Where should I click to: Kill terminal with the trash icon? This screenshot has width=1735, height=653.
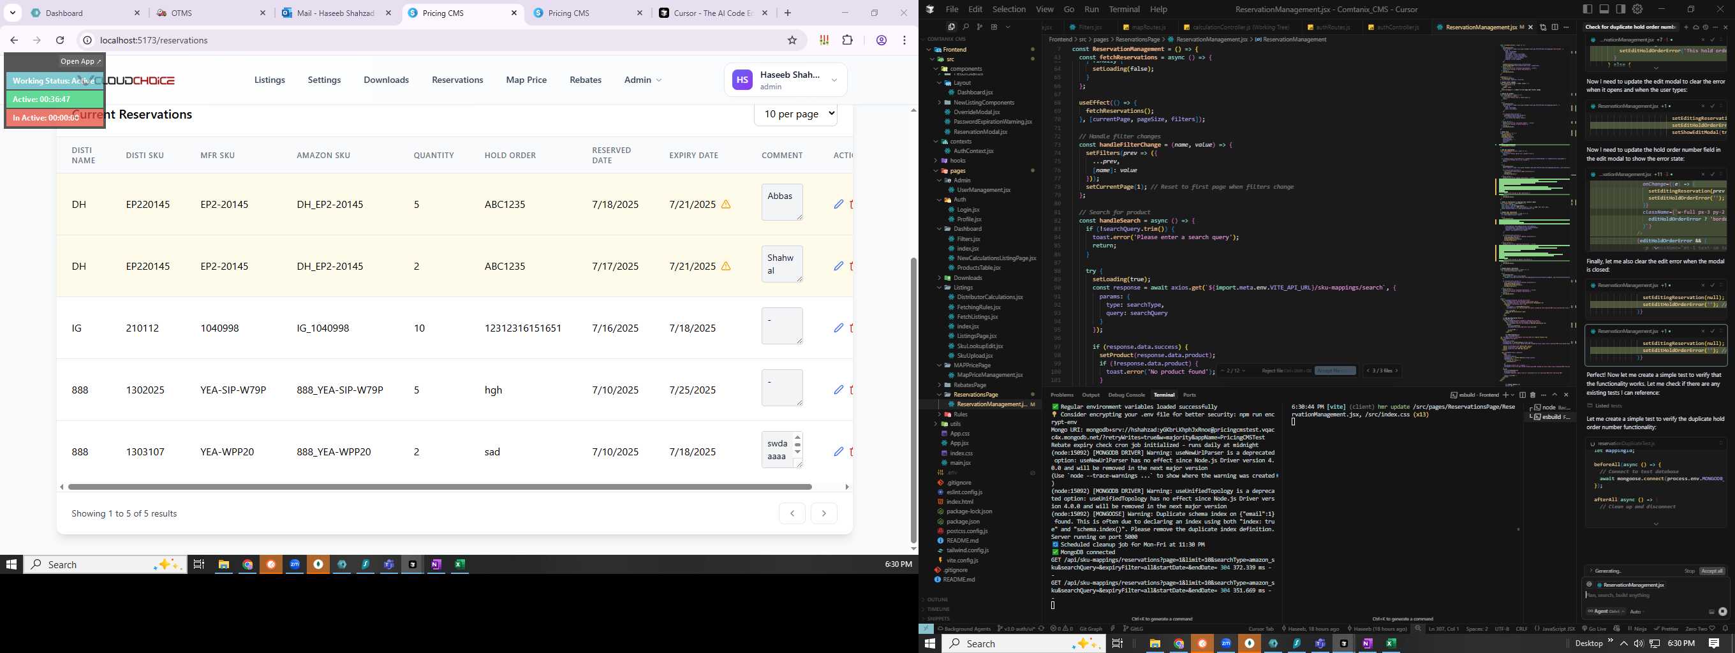pos(1532,395)
